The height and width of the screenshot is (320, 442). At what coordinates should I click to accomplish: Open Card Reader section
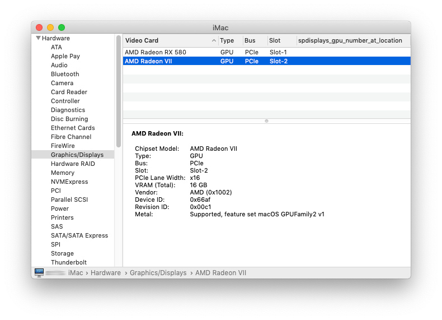coord(69,92)
